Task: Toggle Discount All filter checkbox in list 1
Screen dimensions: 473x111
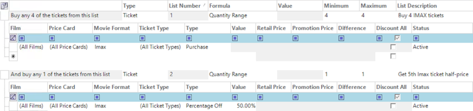Action: 397,38
